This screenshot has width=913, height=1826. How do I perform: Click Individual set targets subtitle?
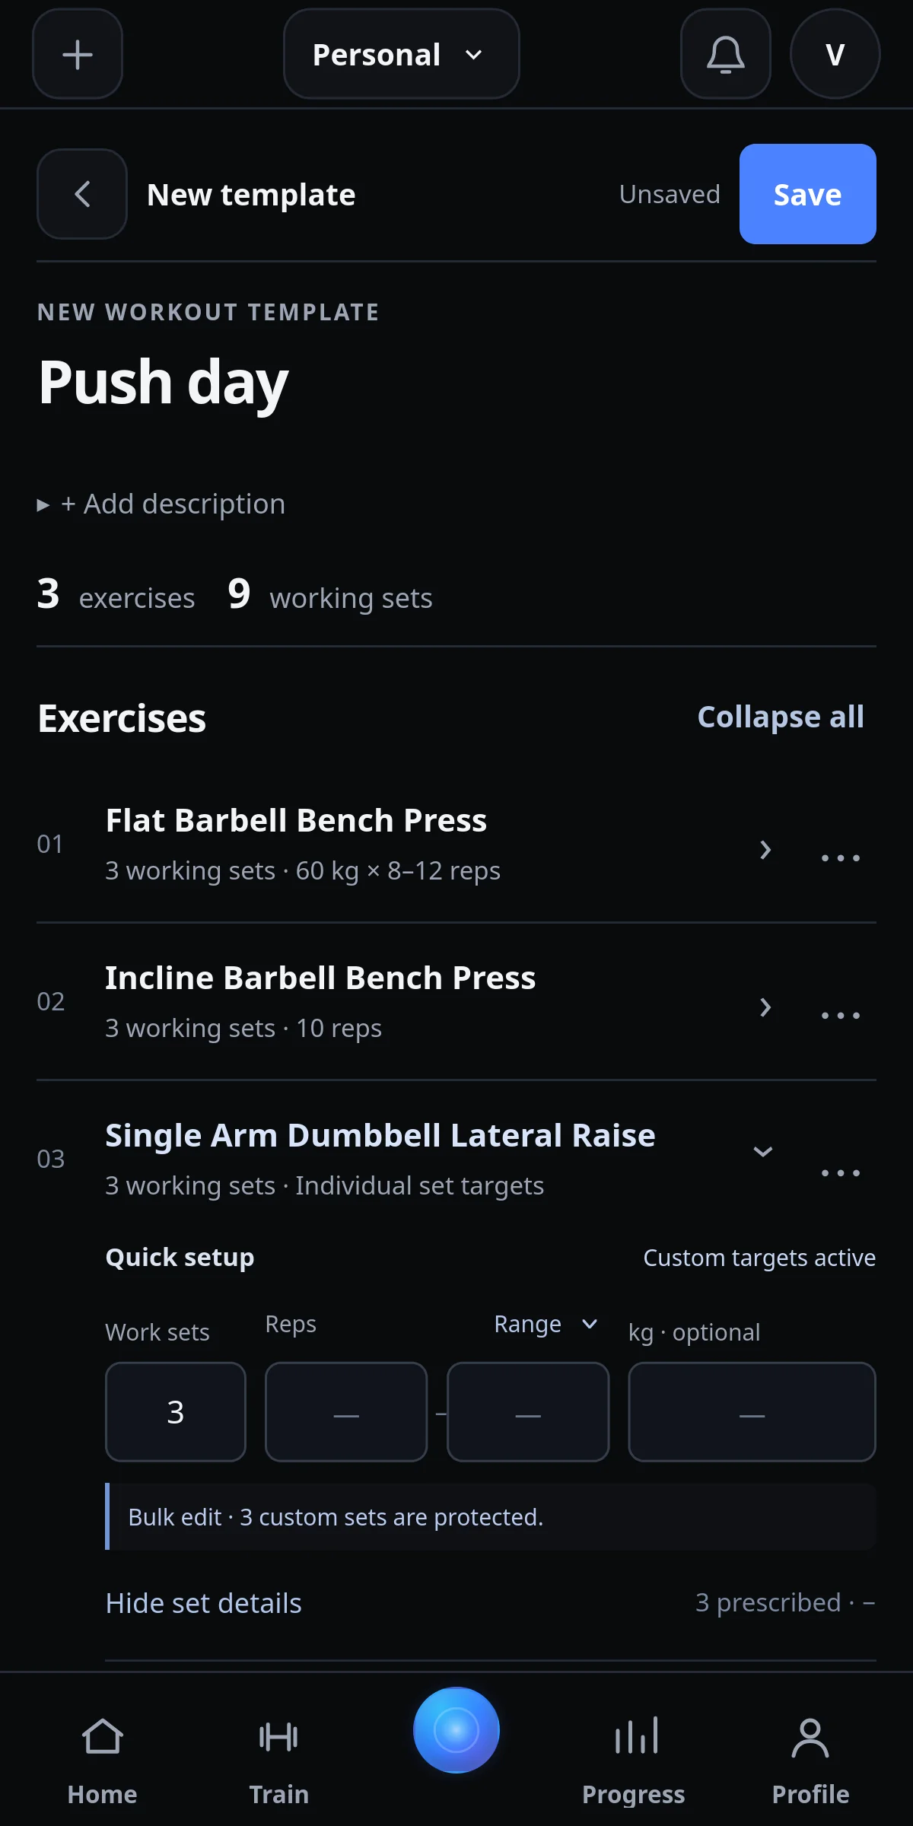(x=420, y=1185)
